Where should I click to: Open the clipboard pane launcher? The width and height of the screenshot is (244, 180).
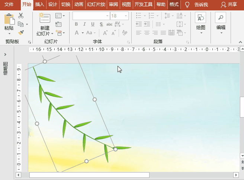[x=29, y=42]
